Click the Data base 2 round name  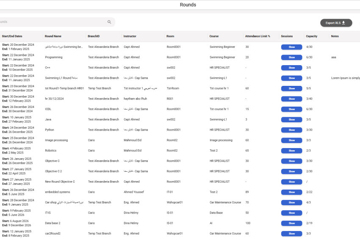[x=53, y=223]
